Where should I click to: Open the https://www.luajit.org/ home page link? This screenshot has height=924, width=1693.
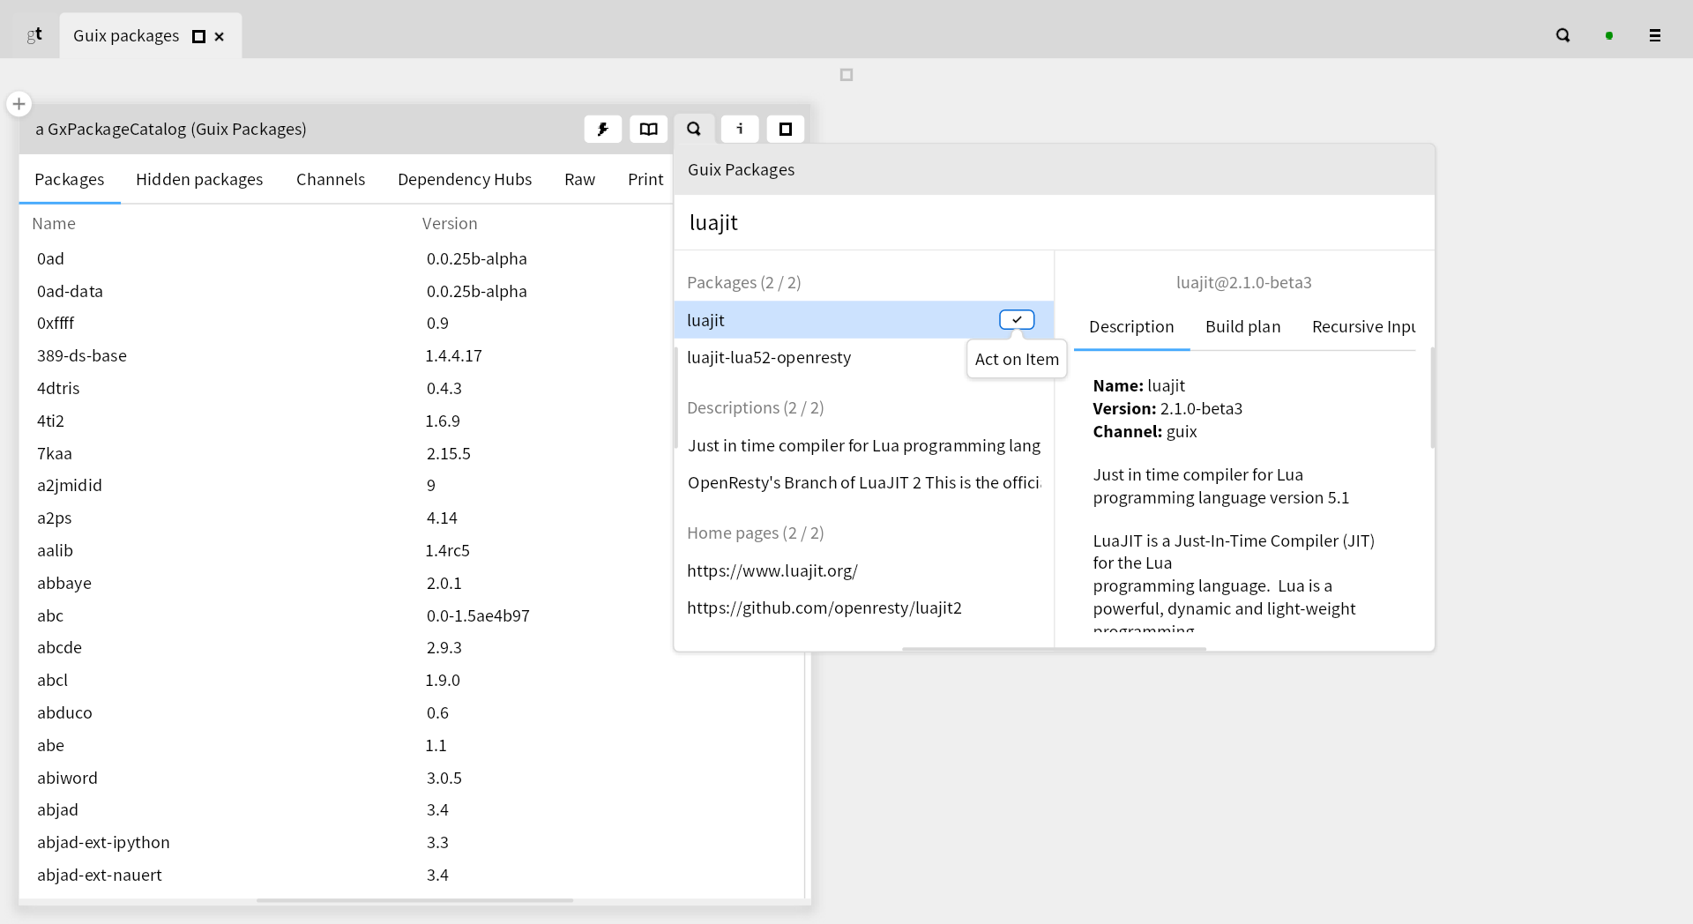coord(772,570)
